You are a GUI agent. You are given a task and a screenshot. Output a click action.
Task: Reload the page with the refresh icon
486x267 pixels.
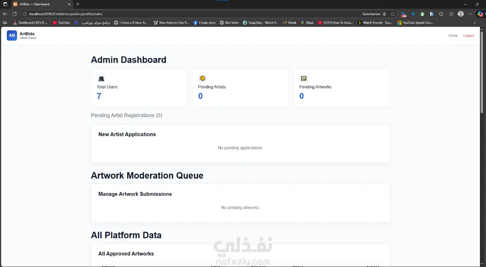click(14, 14)
